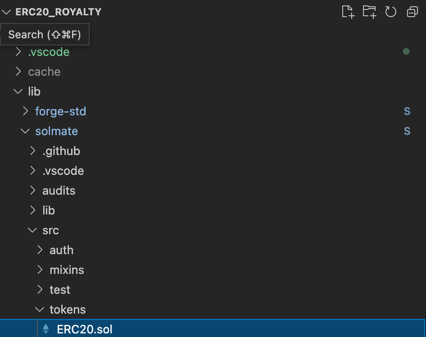Click the green modified dot for .vscode

(406, 52)
